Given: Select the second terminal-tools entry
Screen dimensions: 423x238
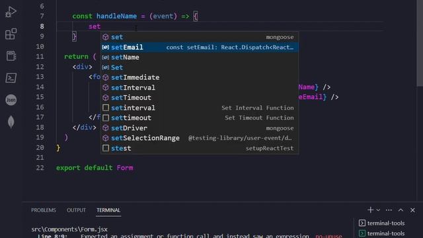Looking at the screenshot, I should coord(382,233).
